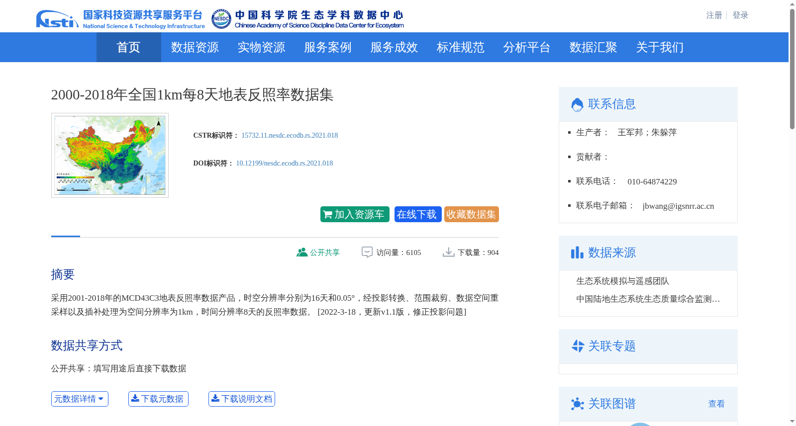Click the data source bar chart icon
The image size is (796, 426).
click(x=577, y=253)
